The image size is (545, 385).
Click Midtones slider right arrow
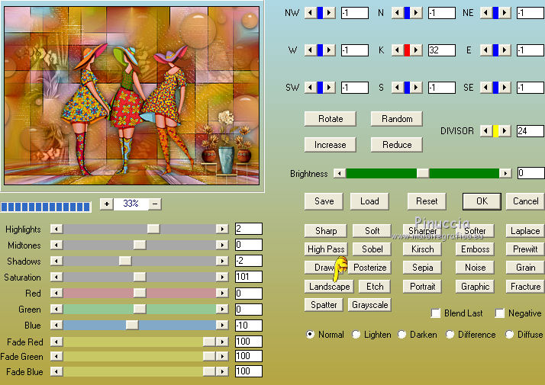point(222,245)
